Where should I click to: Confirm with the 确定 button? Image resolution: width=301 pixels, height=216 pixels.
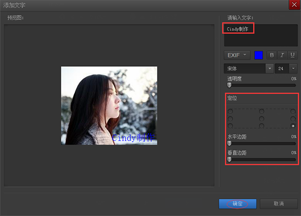pos(238,204)
